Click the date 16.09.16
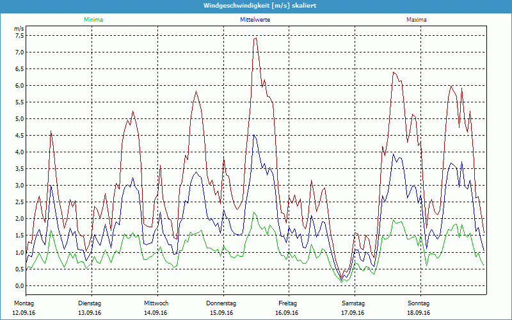This screenshot has height=320, width=512. pyautogui.click(x=287, y=313)
